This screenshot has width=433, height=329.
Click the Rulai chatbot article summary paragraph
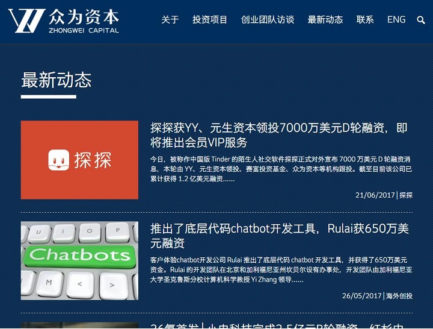281,270
